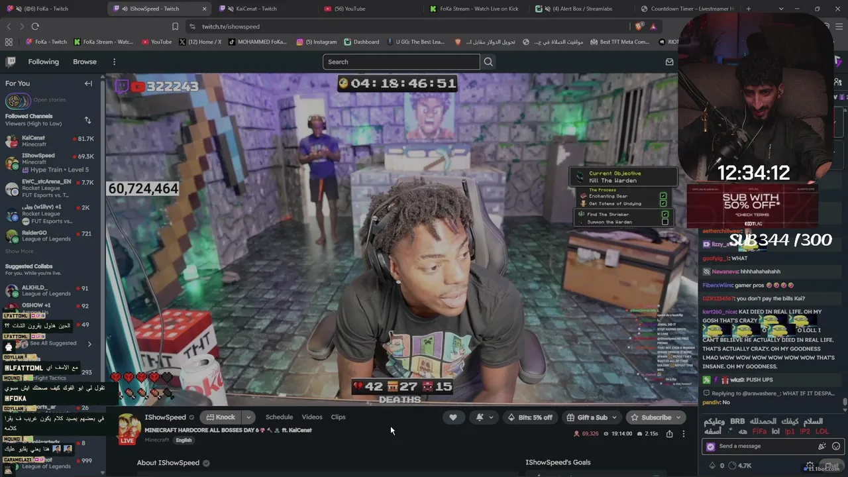Expand Show More followed channels

[x=19, y=251]
